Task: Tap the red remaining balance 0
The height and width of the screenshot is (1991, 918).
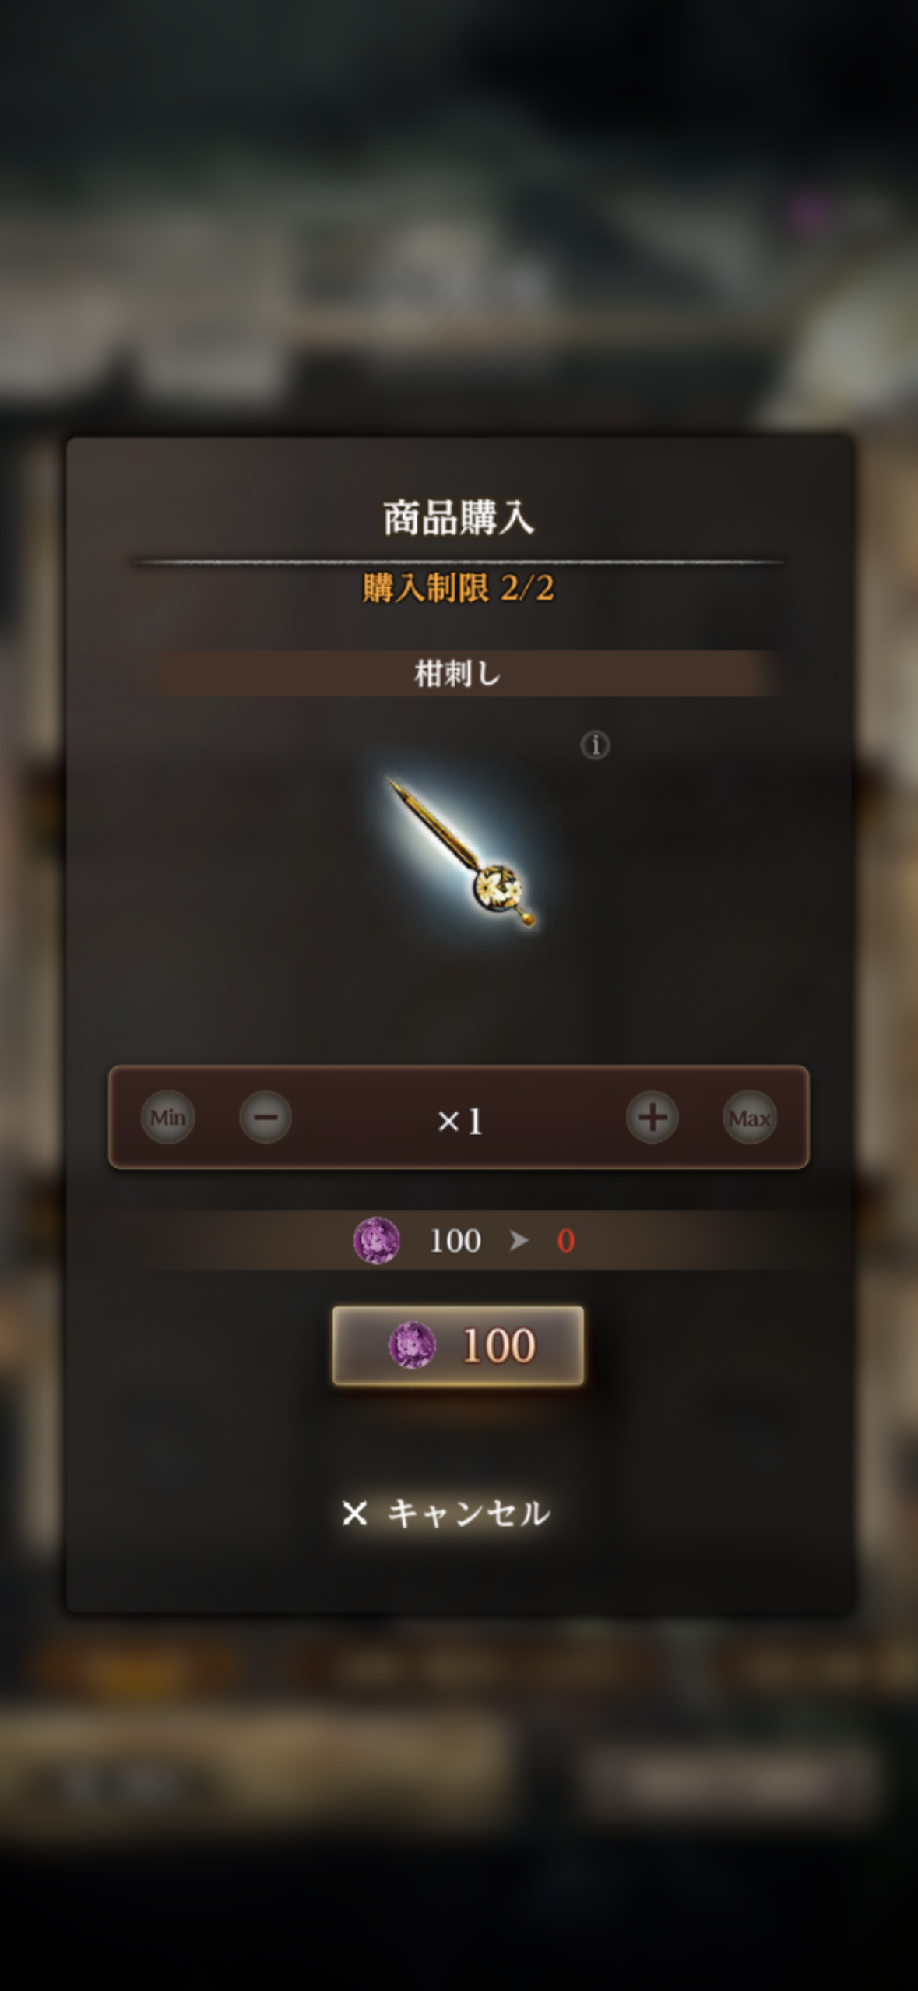Action: click(566, 1241)
